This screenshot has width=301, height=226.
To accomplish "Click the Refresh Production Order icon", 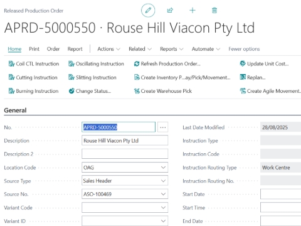I will pyautogui.click(x=137, y=64).
